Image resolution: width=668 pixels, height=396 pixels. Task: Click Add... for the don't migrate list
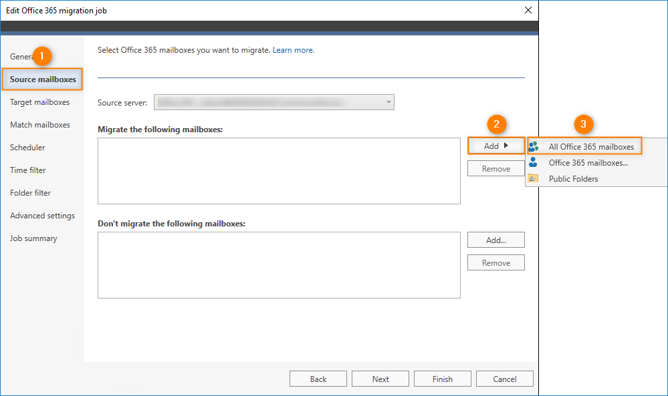click(496, 240)
